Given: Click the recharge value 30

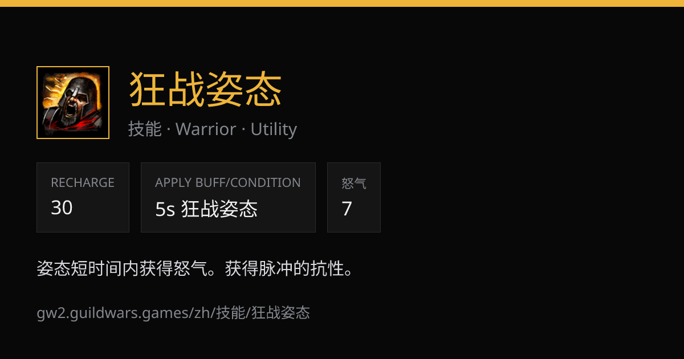Looking at the screenshot, I should (62, 208).
